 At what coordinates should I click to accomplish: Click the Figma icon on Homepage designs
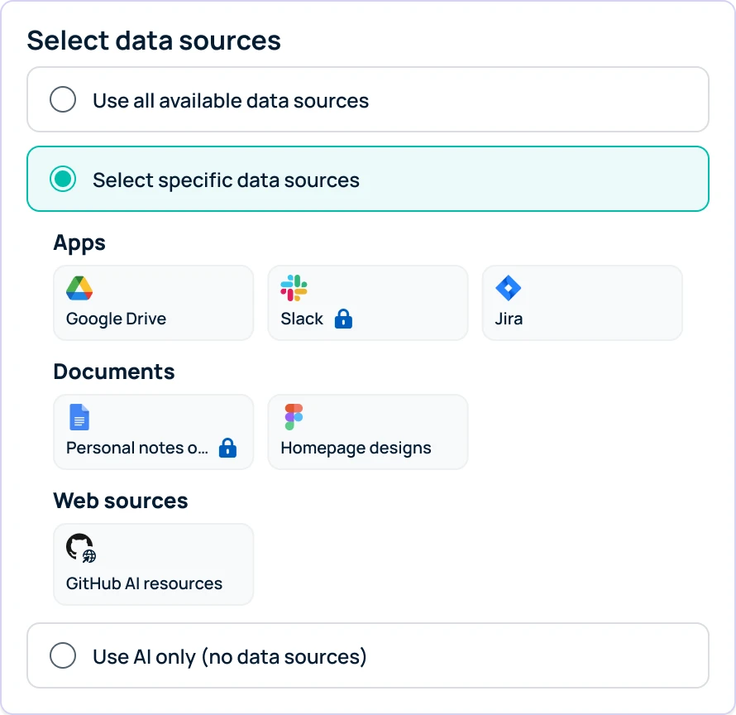coord(294,416)
